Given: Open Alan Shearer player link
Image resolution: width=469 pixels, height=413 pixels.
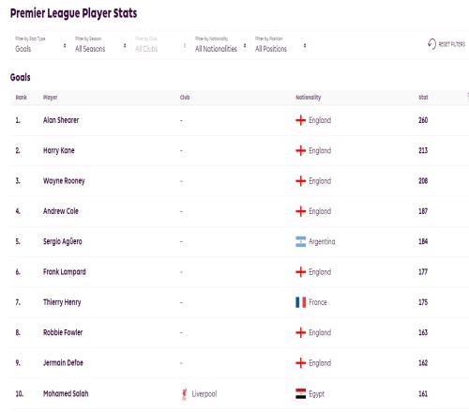Looking at the screenshot, I should 61,120.
